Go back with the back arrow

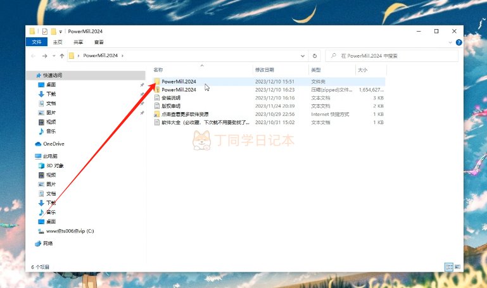[x=33, y=56]
